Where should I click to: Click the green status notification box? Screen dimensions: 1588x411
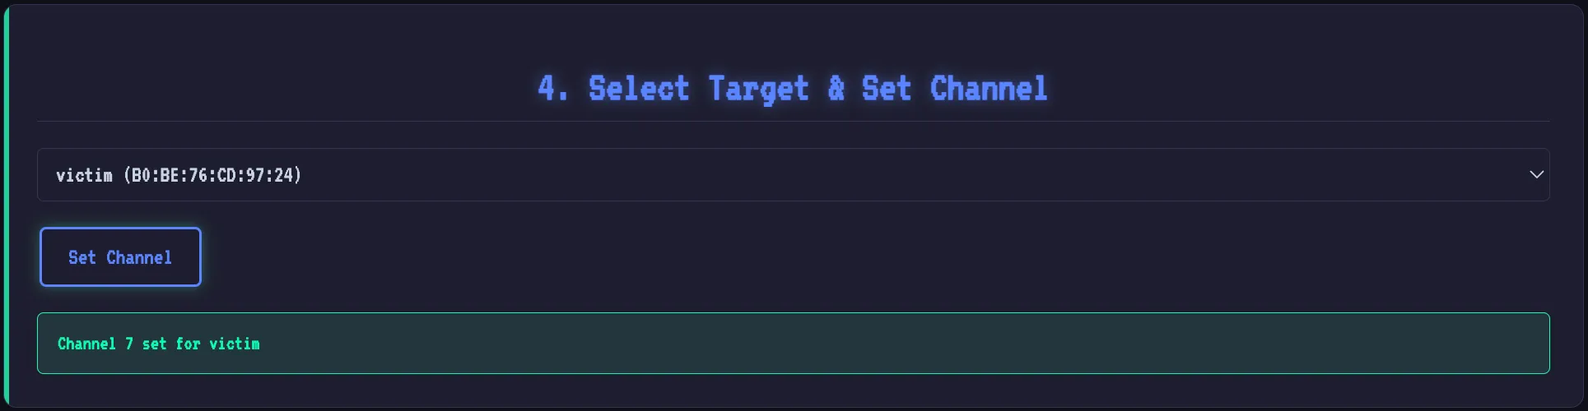[793, 343]
